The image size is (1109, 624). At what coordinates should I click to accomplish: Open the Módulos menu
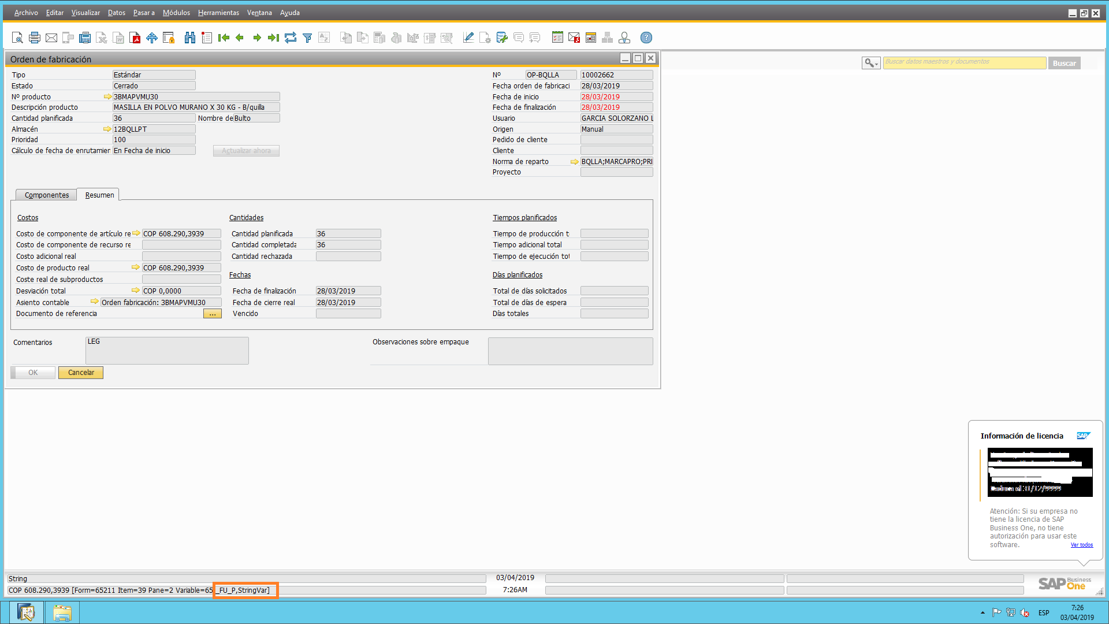coord(176,13)
